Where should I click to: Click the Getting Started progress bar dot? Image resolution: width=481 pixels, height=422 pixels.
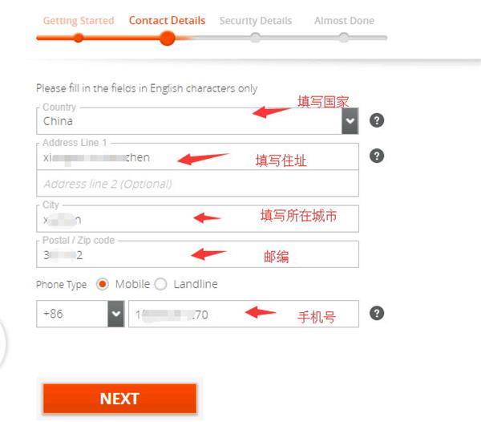click(x=79, y=38)
